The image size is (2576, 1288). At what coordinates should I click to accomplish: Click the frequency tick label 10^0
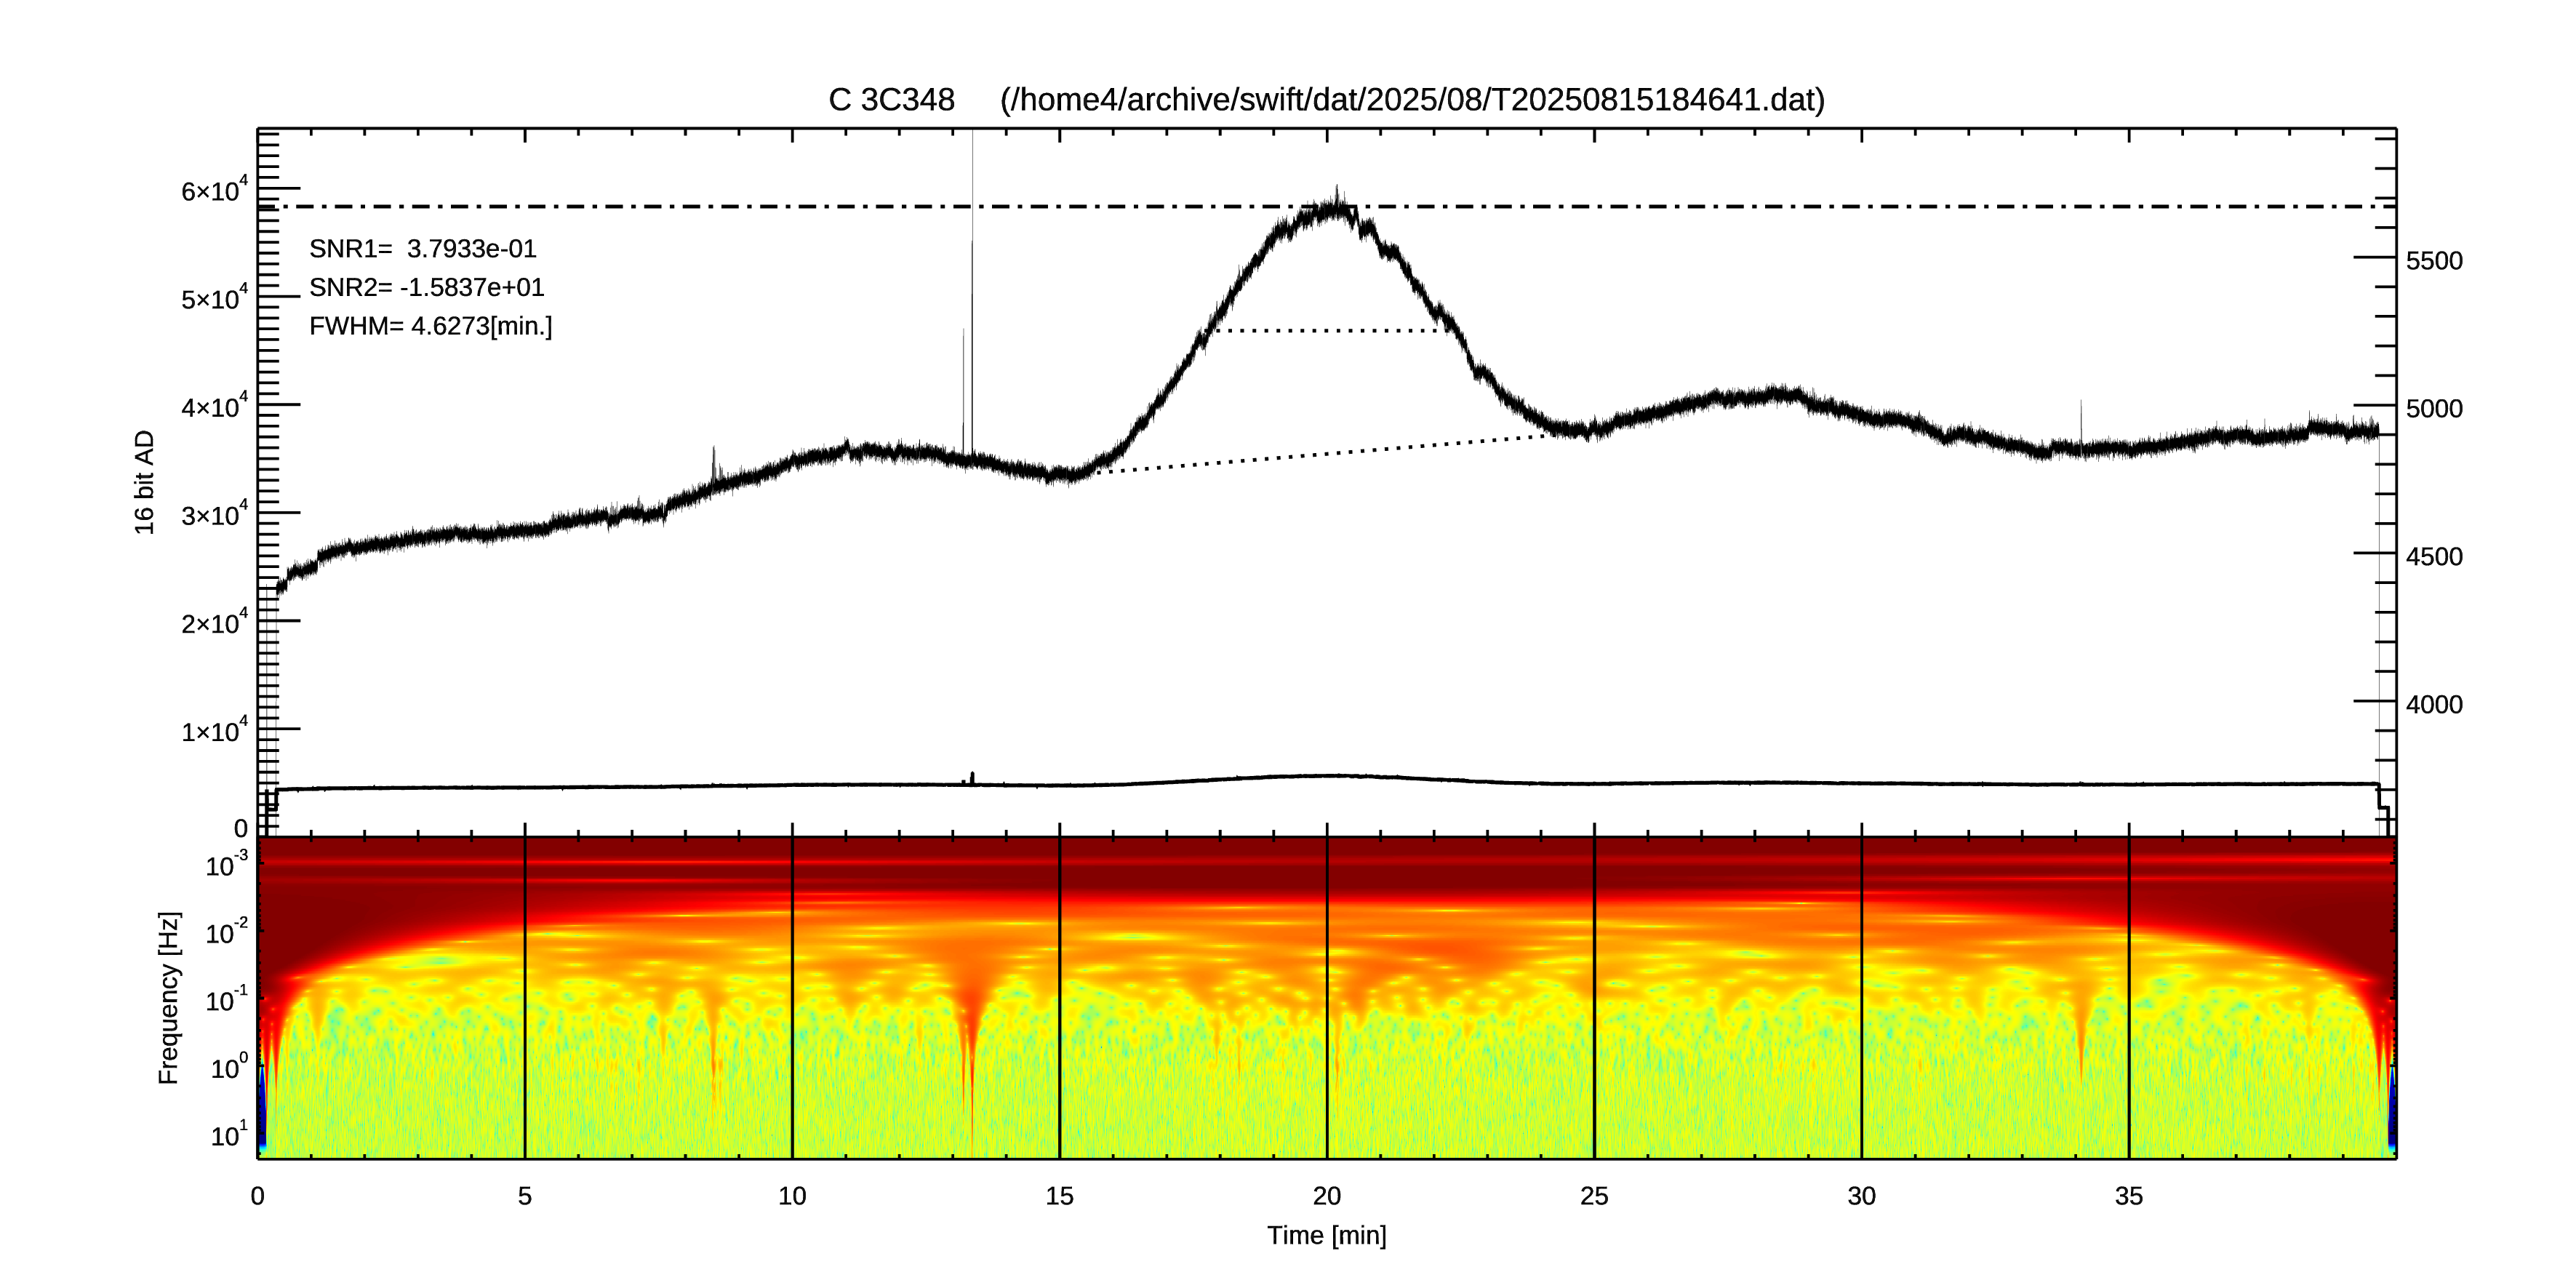(229, 1067)
